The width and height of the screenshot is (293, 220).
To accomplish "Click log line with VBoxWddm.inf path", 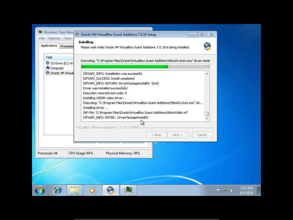I will point(135,113).
